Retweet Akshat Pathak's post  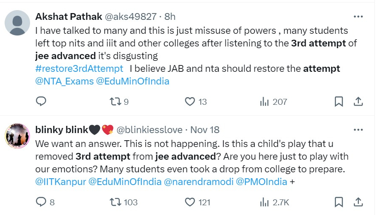115,101
